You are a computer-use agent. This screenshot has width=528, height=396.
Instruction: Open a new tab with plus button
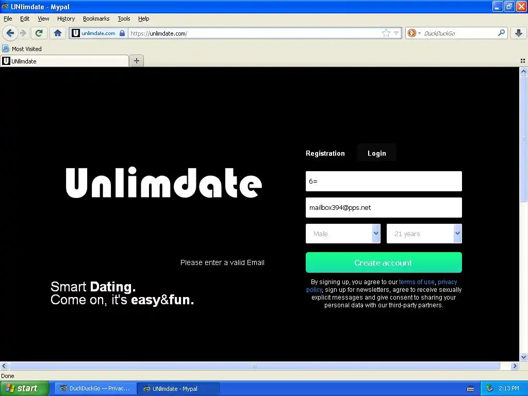point(136,61)
